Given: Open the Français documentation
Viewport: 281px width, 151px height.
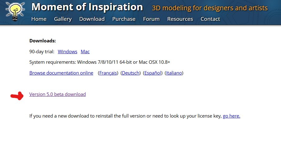Looking at the screenshot, I should [108, 73].
